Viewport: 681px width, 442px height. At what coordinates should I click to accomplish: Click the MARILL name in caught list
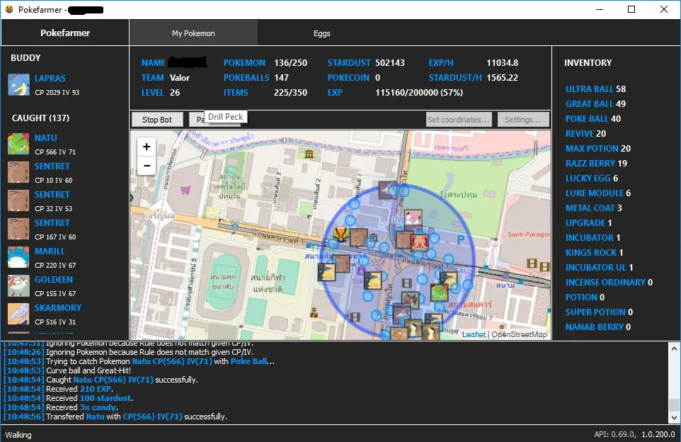coord(50,251)
